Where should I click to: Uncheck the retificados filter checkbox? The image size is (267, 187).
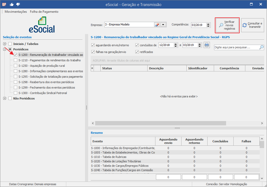(x=137, y=52)
